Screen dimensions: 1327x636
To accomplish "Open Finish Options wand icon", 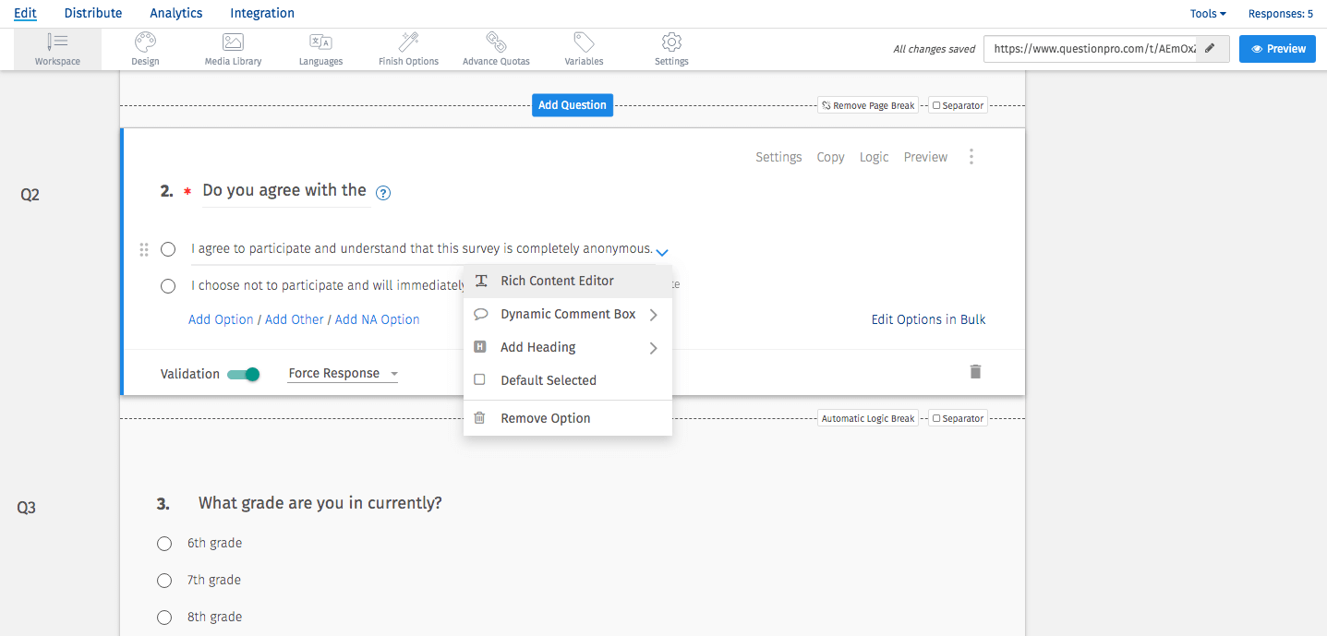I will pyautogui.click(x=408, y=42).
